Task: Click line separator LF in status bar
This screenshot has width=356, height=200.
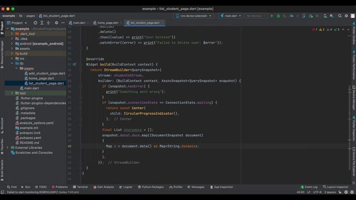Action: [309, 192]
